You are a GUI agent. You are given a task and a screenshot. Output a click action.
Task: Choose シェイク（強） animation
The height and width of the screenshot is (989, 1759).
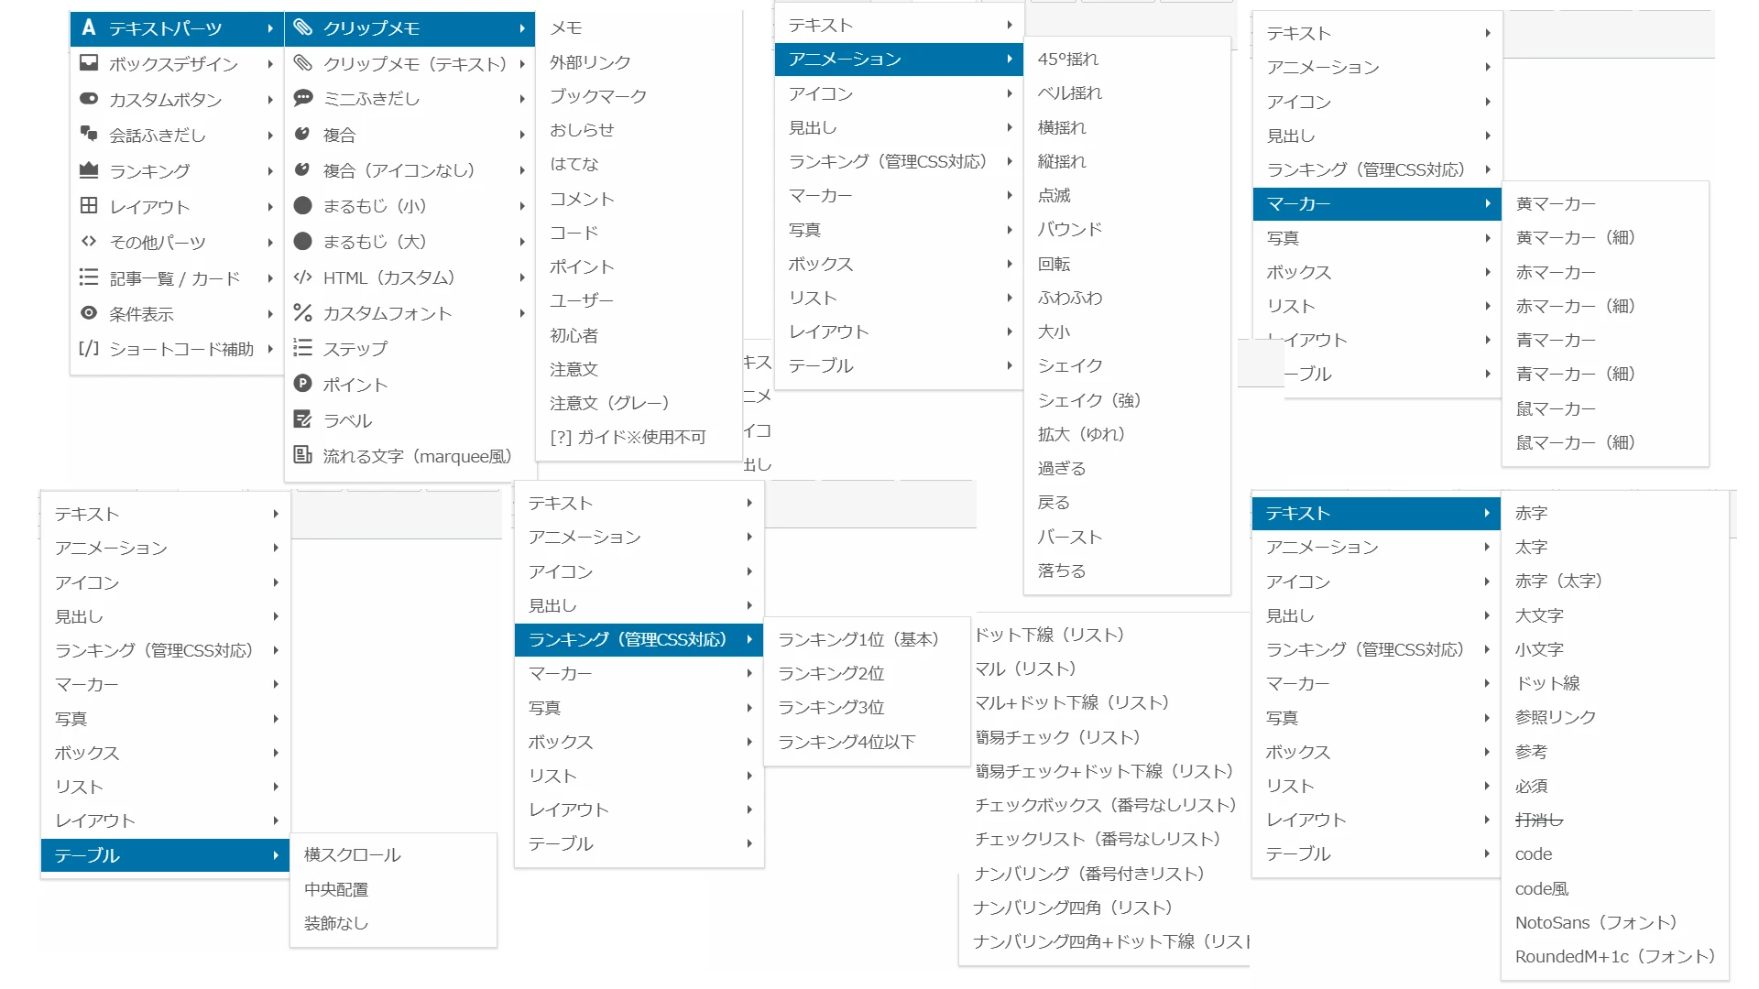(1088, 401)
